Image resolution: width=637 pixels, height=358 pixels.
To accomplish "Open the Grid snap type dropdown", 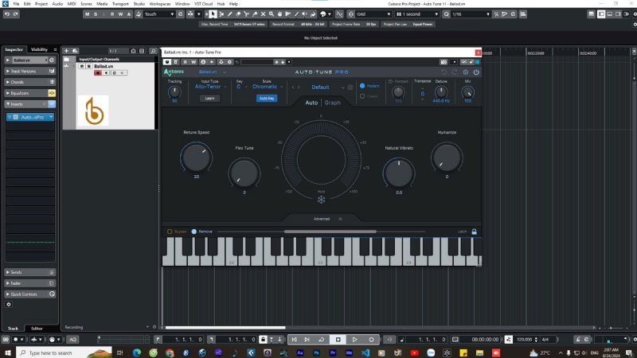I will click(x=373, y=14).
